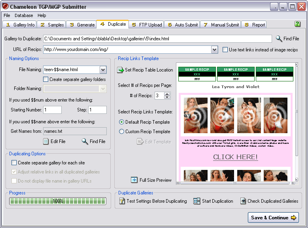
Task: Select Custom Recip Template radio button
Action: (x=122, y=131)
